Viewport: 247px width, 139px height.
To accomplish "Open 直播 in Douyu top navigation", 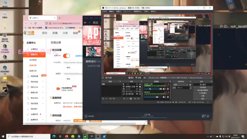I will click(x=55, y=33).
